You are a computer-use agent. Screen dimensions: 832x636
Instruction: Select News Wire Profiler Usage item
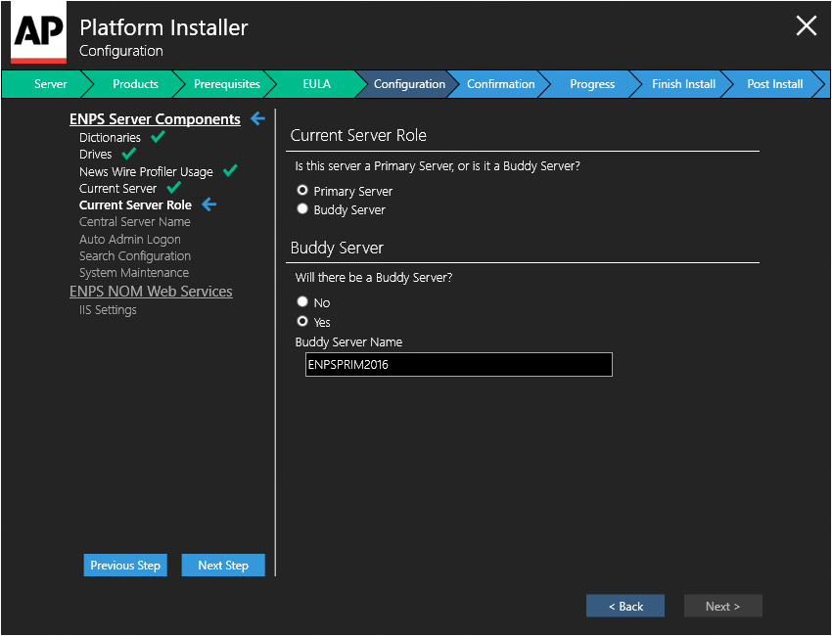tap(146, 171)
